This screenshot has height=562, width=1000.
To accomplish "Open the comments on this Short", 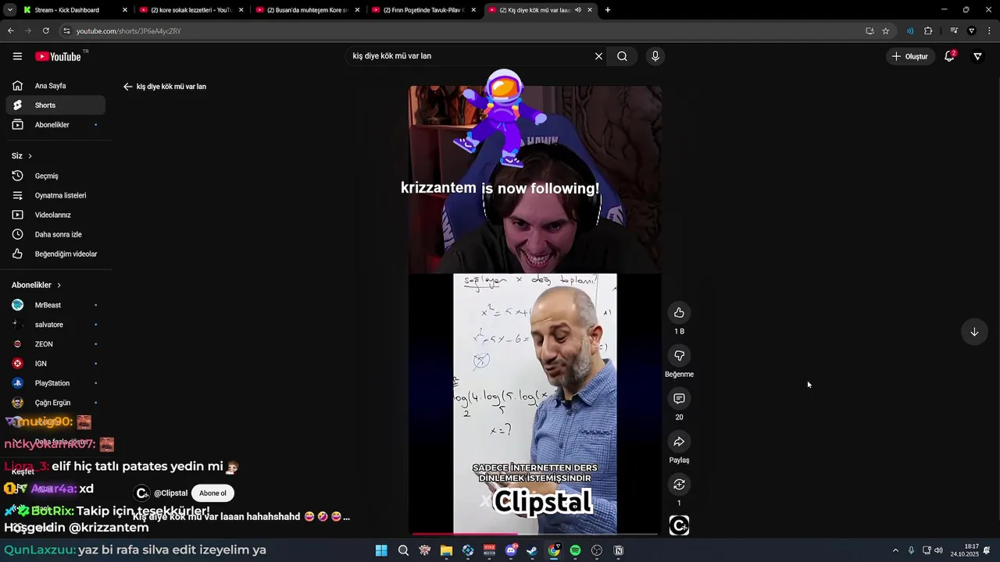I will point(679,399).
